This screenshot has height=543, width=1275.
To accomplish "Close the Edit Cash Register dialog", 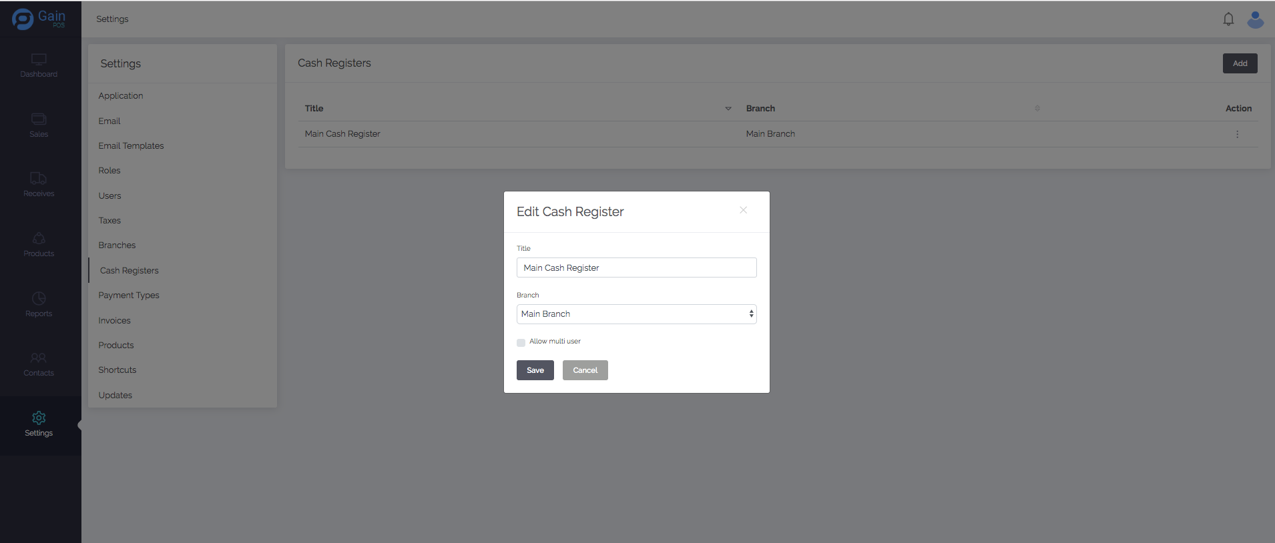I will coord(743,210).
